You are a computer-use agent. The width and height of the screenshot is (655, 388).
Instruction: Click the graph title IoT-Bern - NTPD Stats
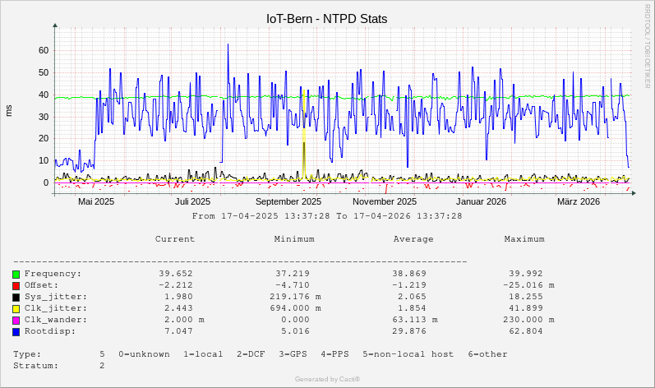click(x=326, y=18)
